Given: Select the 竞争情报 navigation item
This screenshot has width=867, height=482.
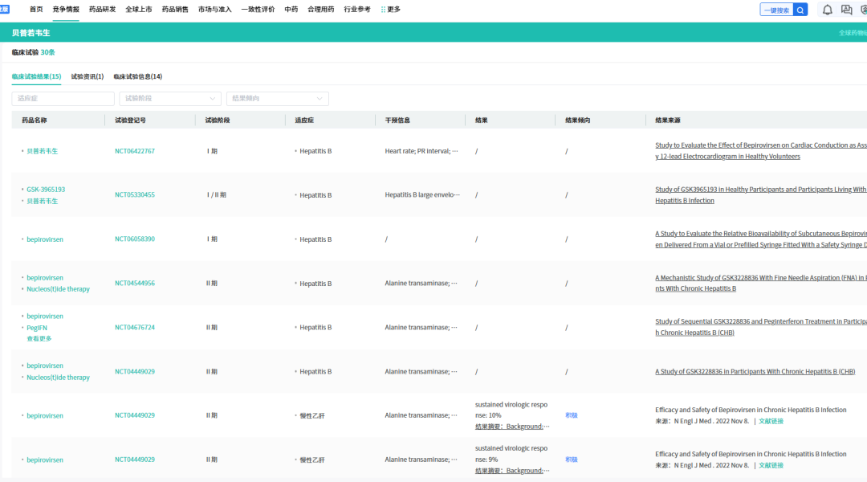Looking at the screenshot, I should (66, 10).
